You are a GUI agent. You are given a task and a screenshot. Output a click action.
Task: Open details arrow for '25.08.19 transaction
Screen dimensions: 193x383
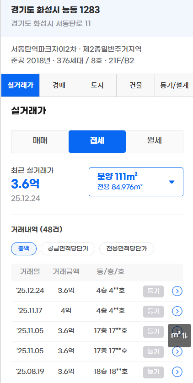177,372
